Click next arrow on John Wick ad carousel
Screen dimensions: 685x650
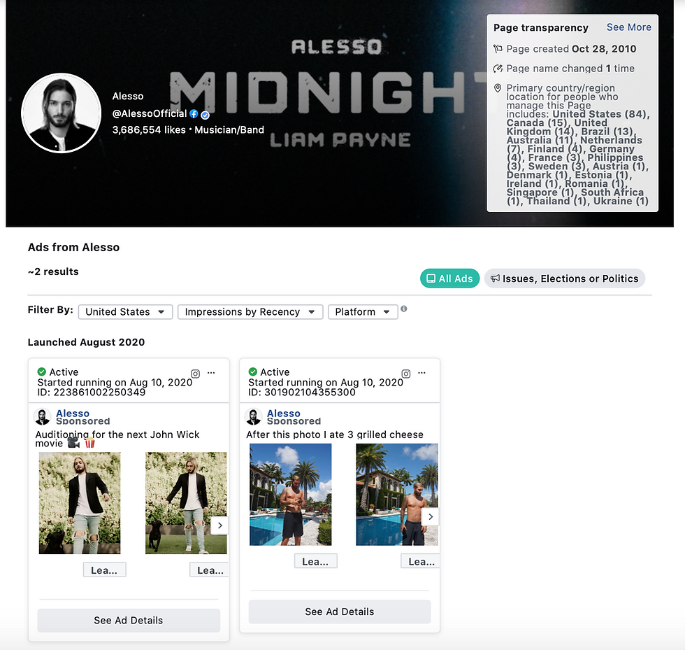[x=219, y=525]
